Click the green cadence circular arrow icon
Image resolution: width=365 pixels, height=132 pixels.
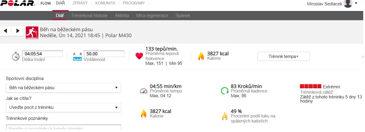coord(225,90)
